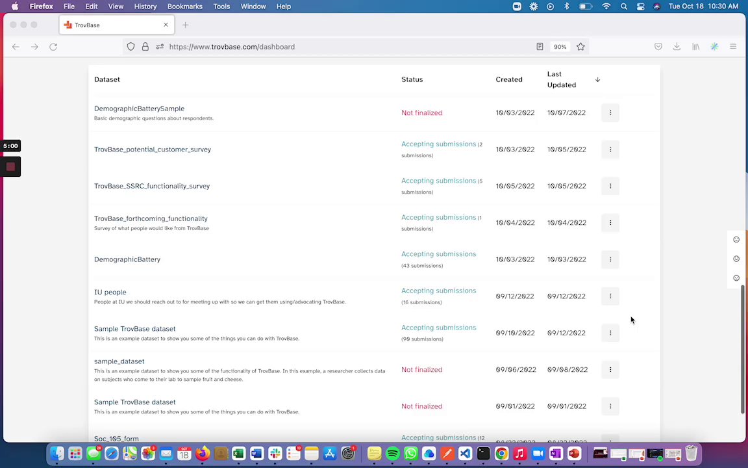Click the Last Updated column header
Image resolution: width=748 pixels, height=468 pixels.
(562, 80)
